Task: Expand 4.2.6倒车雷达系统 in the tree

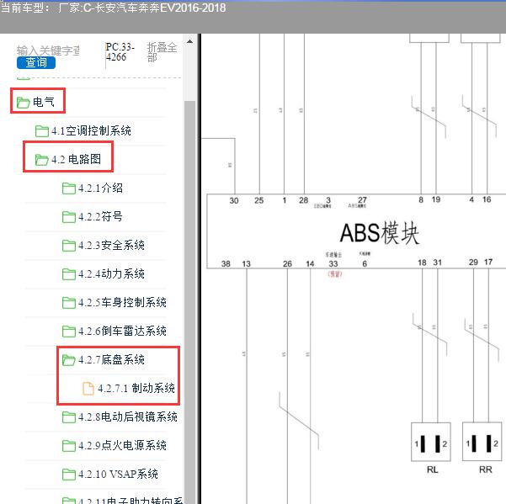Action: click(x=122, y=331)
